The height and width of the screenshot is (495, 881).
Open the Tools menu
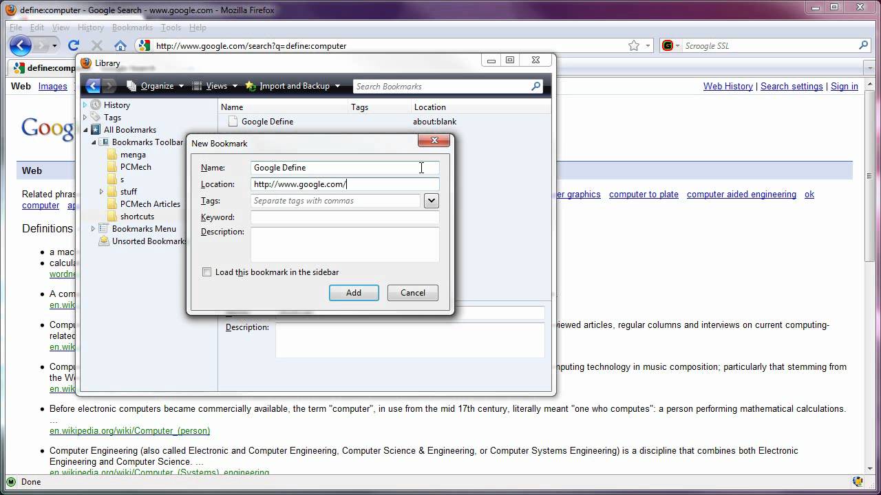click(x=171, y=27)
